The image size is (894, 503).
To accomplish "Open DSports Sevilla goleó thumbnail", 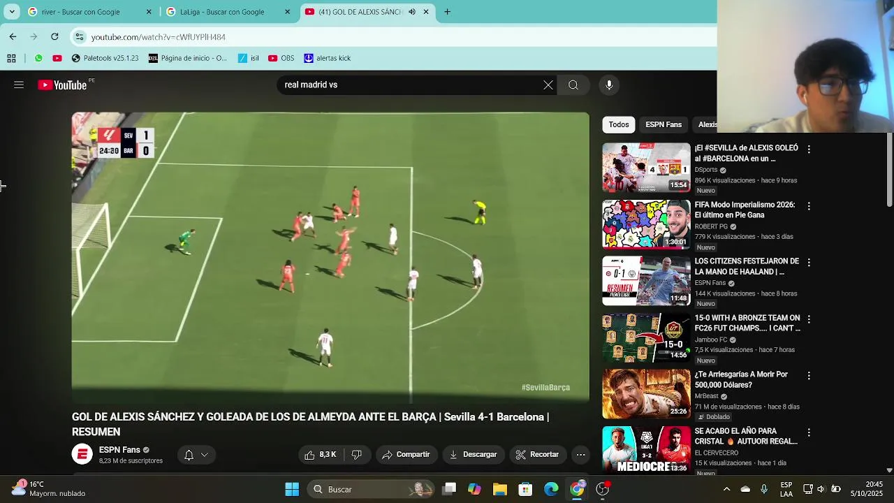I will coord(646,168).
